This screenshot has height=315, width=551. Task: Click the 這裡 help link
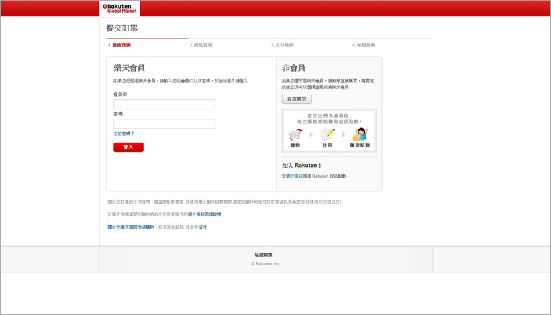pos(202,227)
